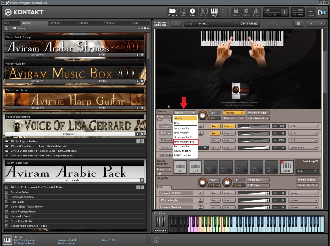Enable Release Trigger
This screenshot has height=246, width=330.
pos(258,113)
